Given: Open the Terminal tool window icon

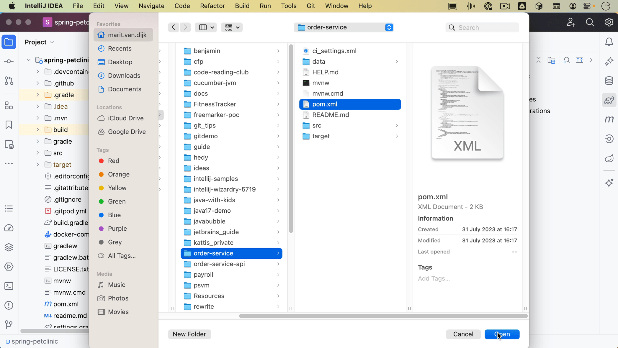Looking at the screenshot, I should (x=9, y=286).
